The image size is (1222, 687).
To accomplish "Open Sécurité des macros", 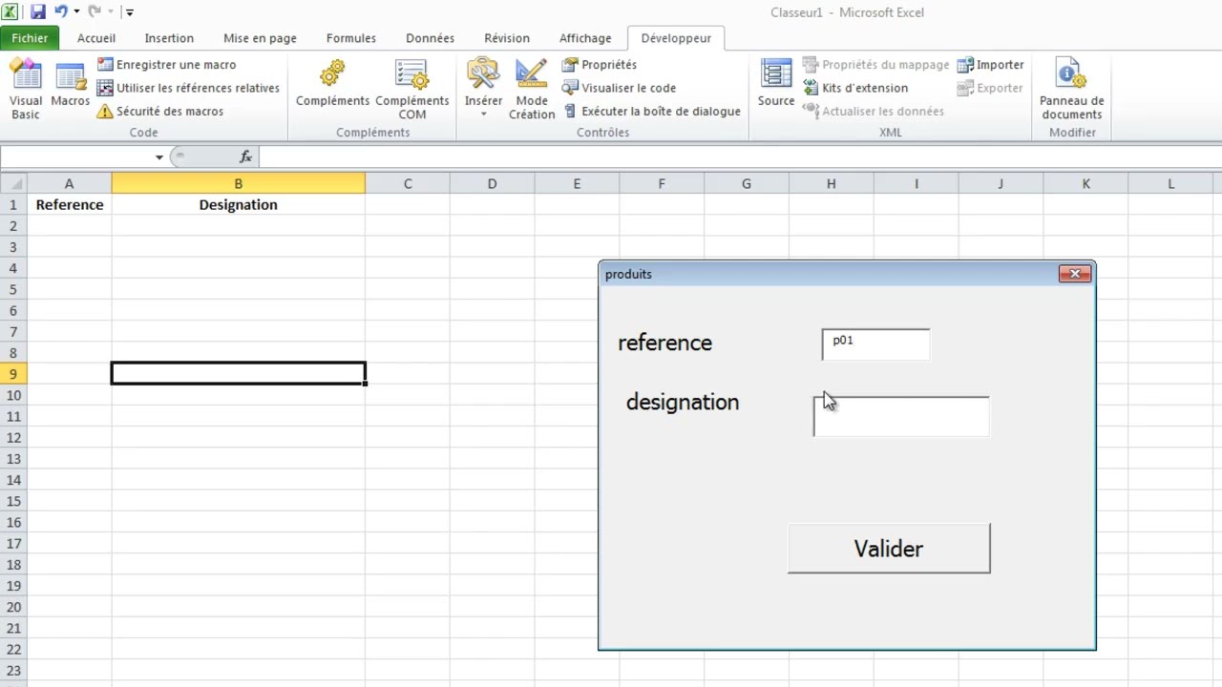I will [x=159, y=111].
